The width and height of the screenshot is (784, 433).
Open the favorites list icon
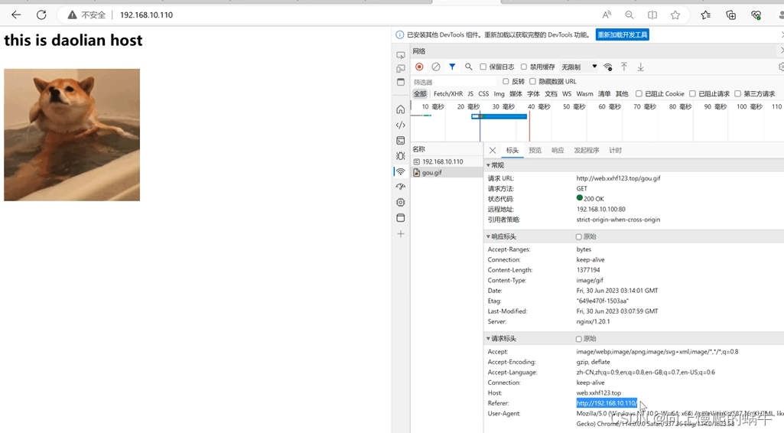coord(705,15)
